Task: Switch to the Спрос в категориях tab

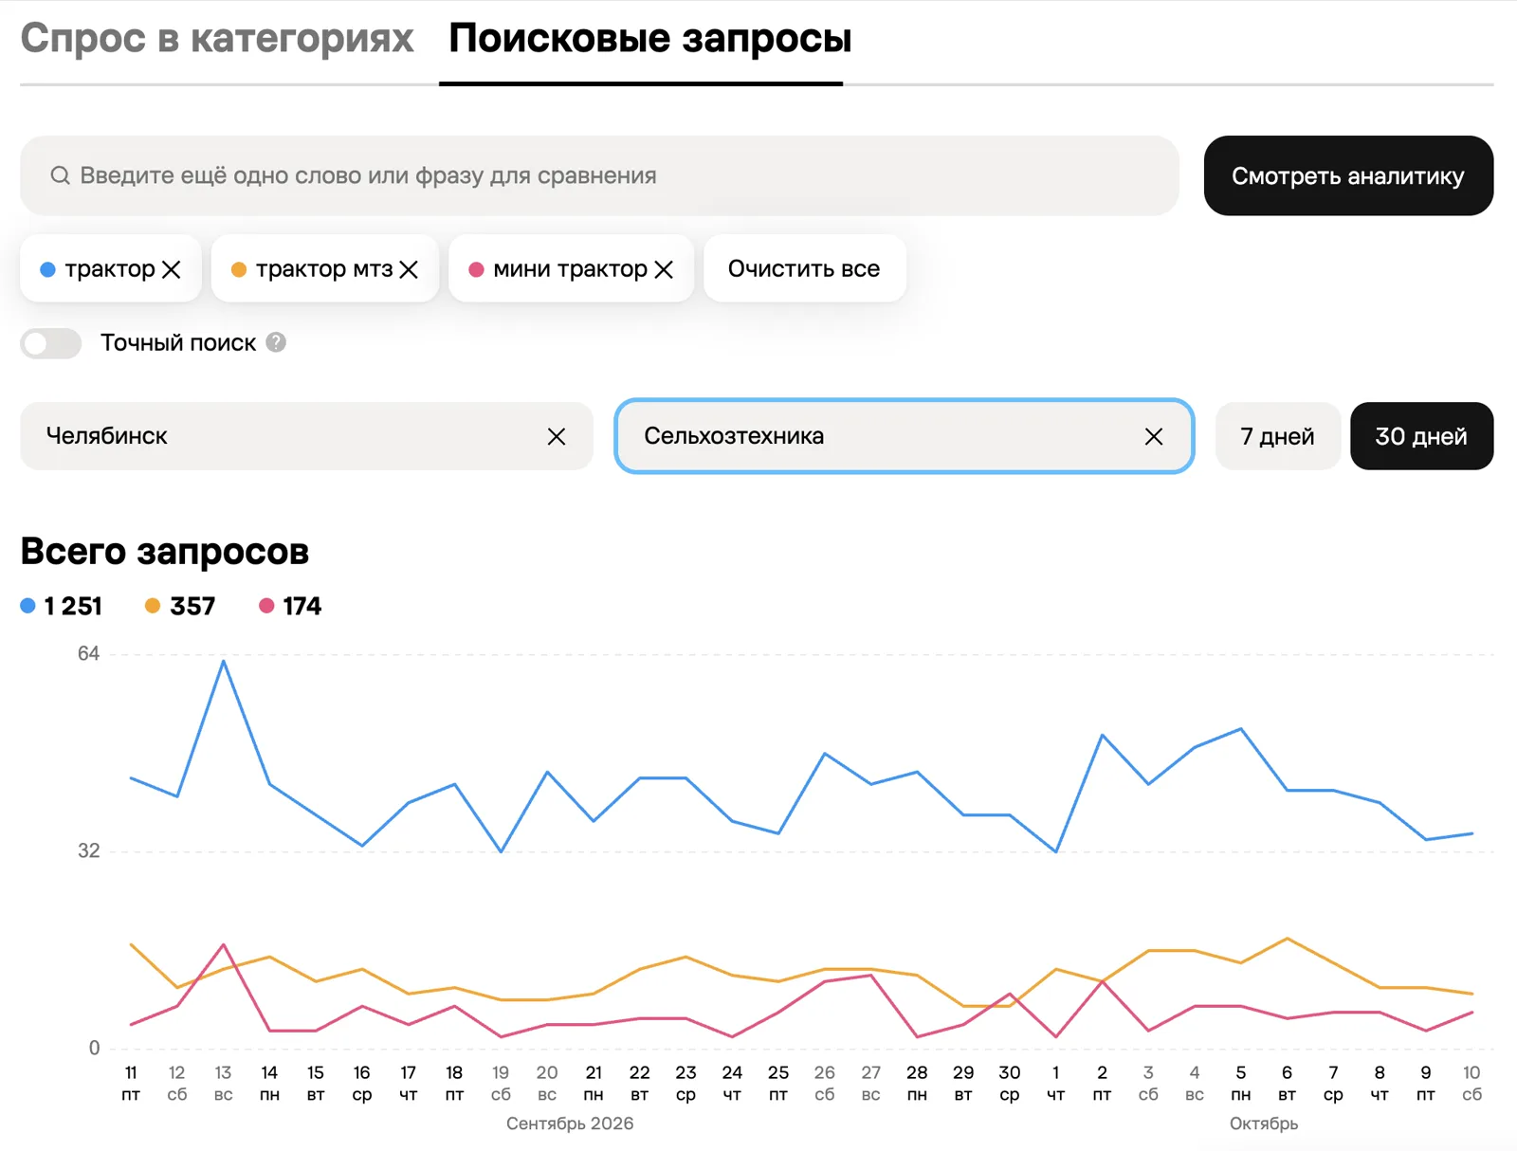Action: pos(217,38)
